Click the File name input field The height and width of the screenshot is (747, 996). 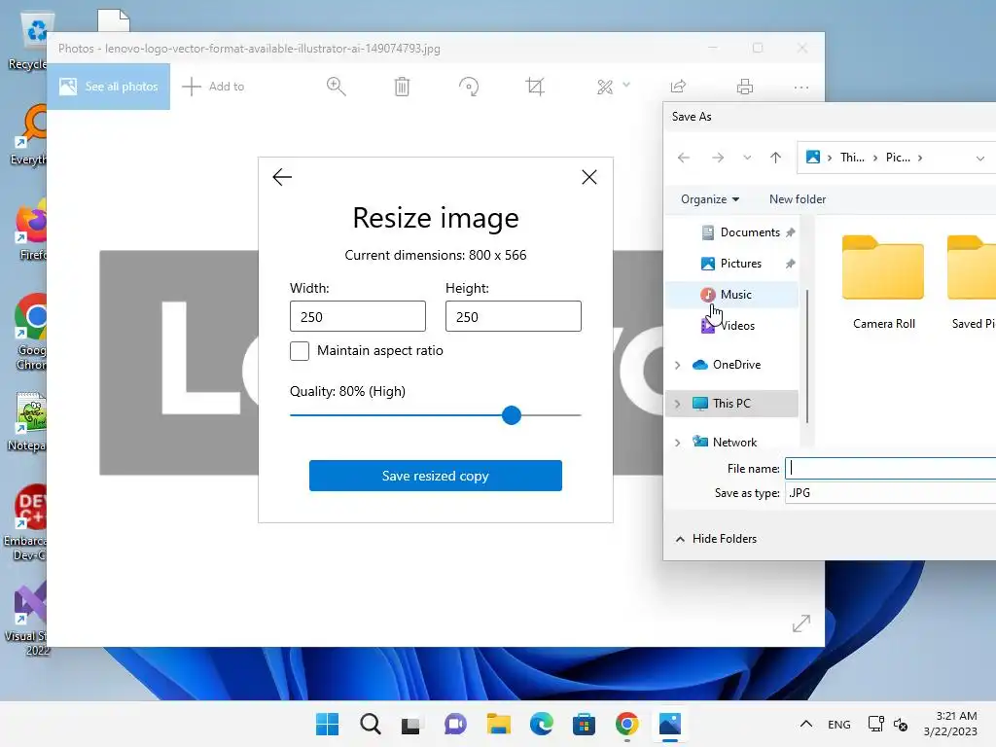point(891,468)
